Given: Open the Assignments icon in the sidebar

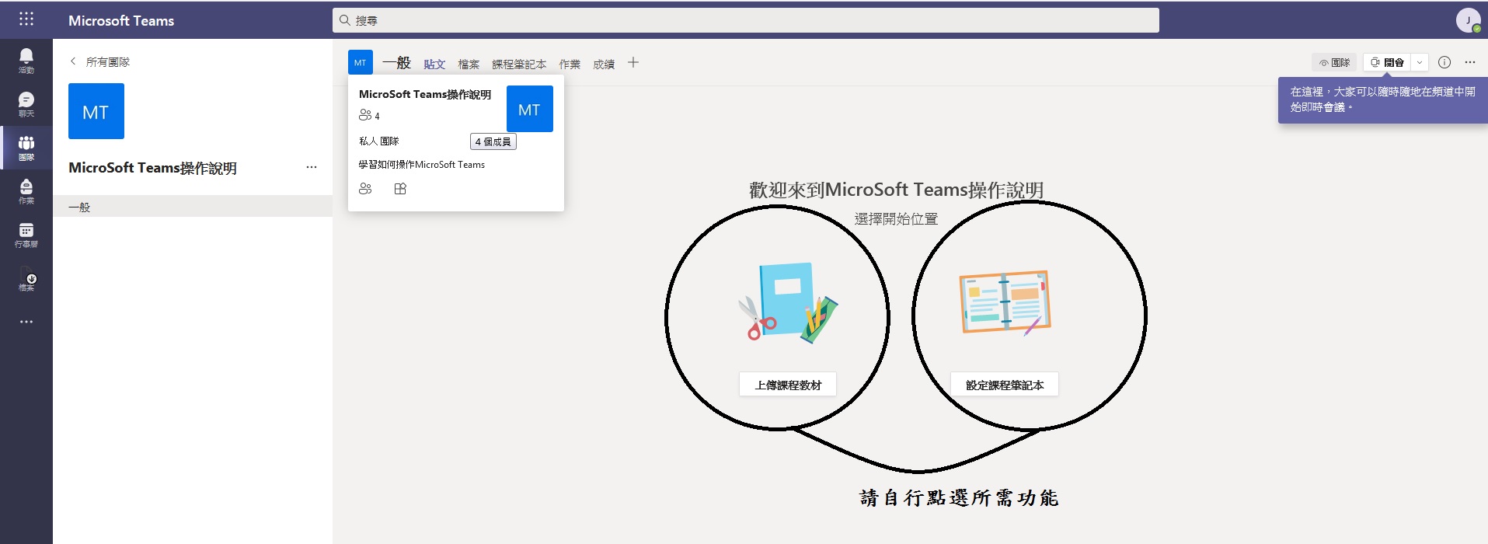Looking at the screenshot, I should point(26,191).
